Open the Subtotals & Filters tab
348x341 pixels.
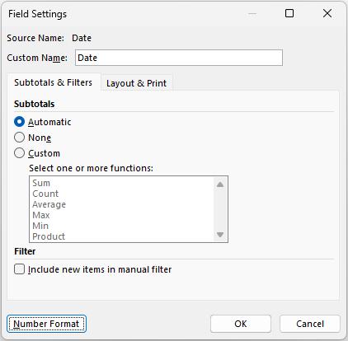coord(54,82)
